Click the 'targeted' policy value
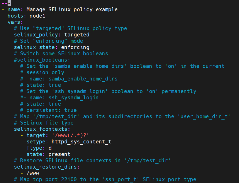Screen dimensions: 239x183 point(77,35)
